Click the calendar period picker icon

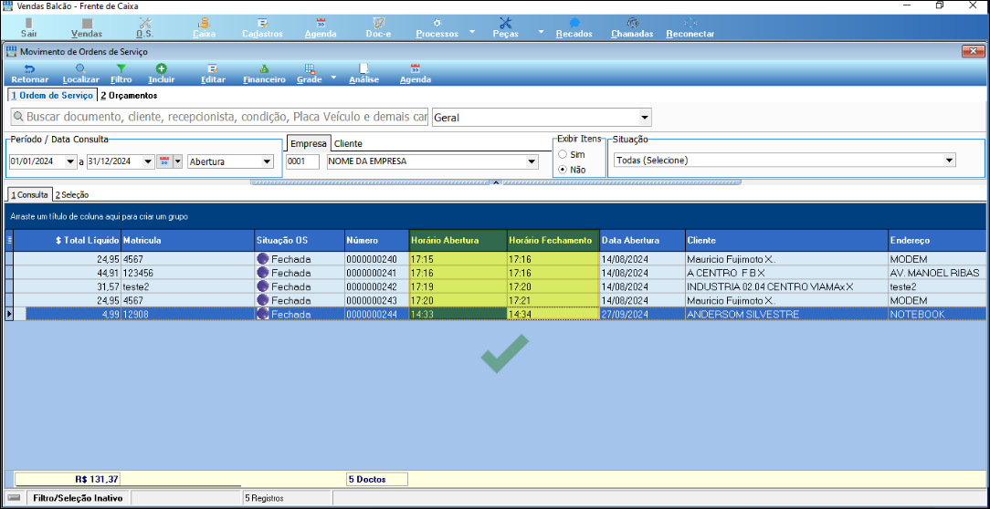point(164,161)
